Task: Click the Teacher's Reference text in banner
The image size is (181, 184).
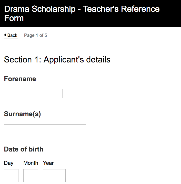Action: point(121,9)
